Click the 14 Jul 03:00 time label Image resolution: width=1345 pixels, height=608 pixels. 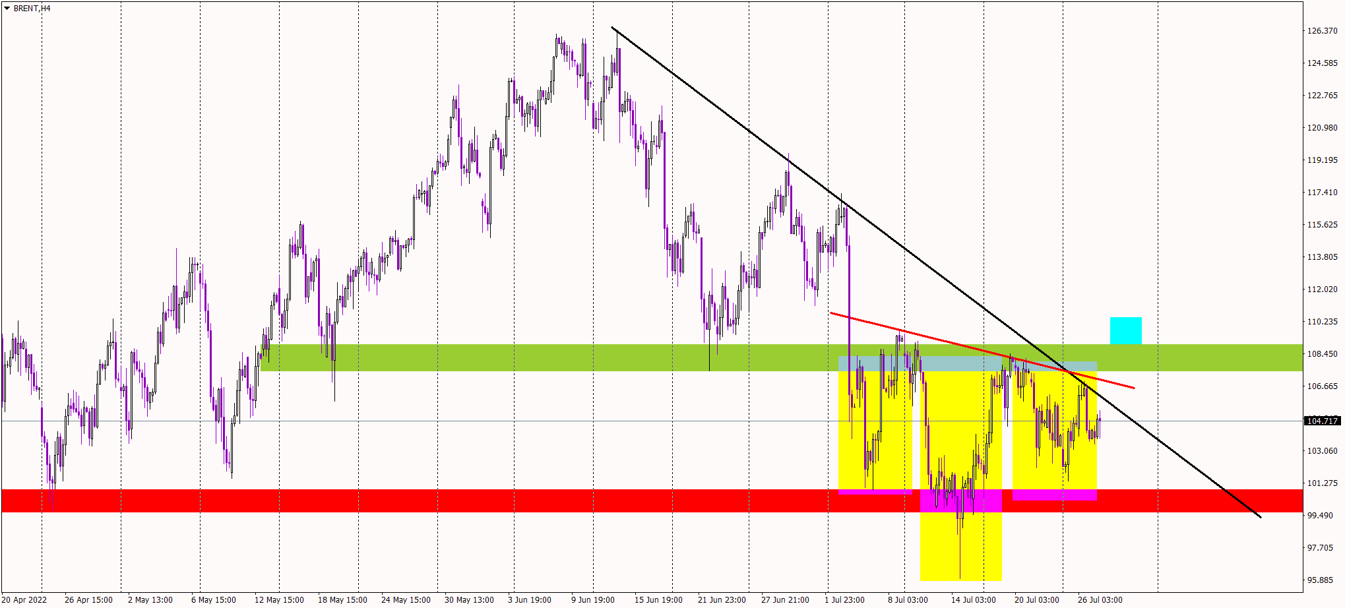click(973, 599)
